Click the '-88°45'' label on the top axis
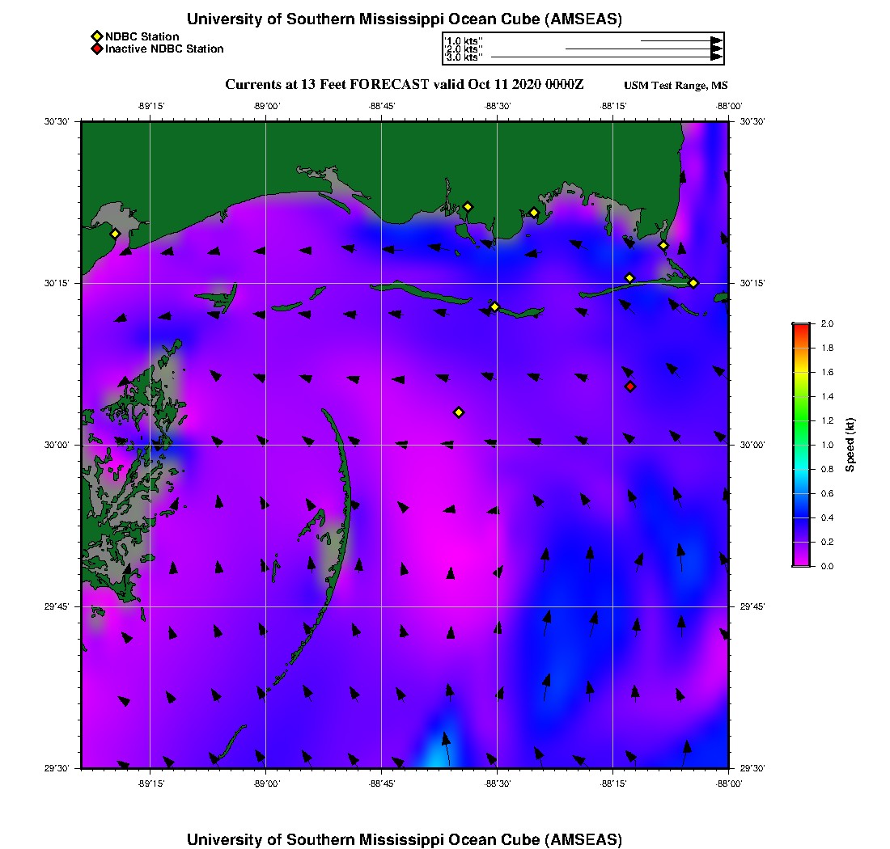890x849 pixels. (x=381, y=106)
